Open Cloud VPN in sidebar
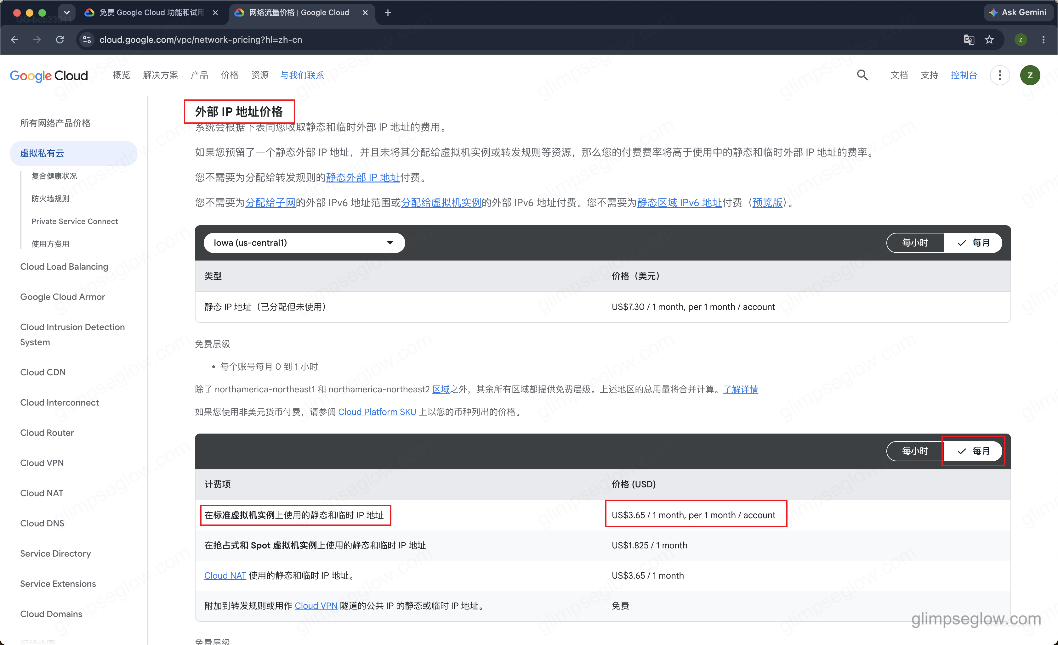 [42, 463]
